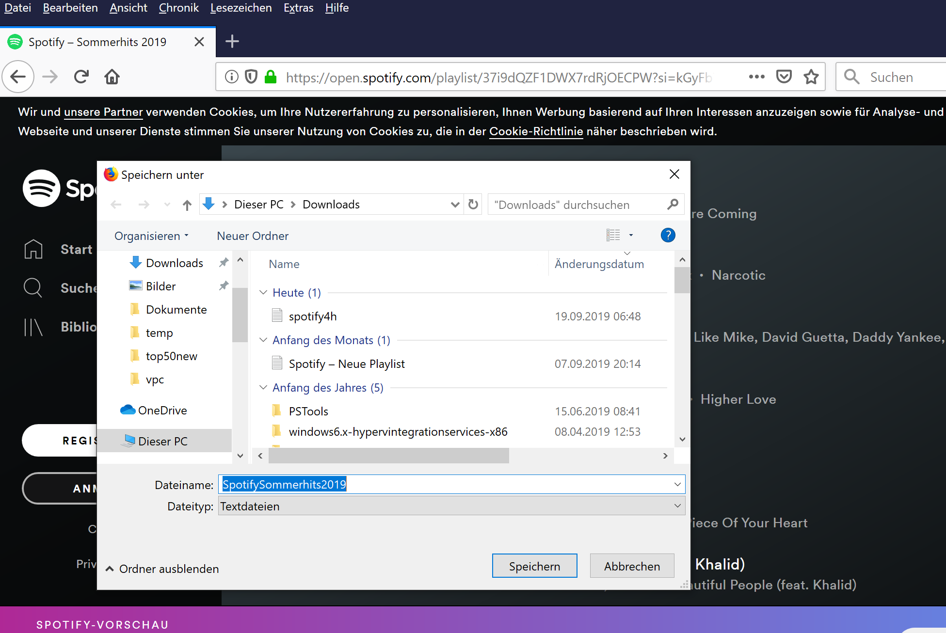
Task: Go up one folder level in dialog
Action: click(187, 205)
